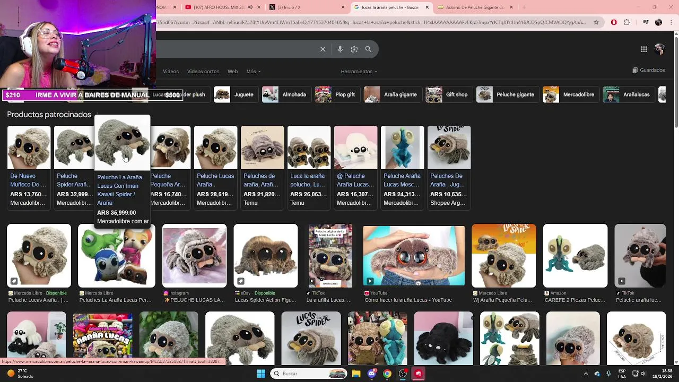Bookmark this page with the star icon
Viewport: 679px width, 382px height.
point(596,22)
